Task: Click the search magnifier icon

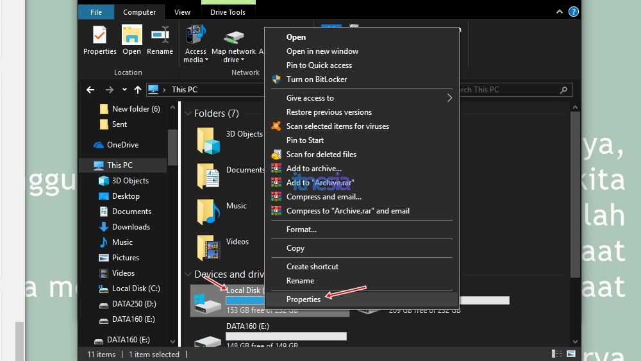Action: pos(563,90)
